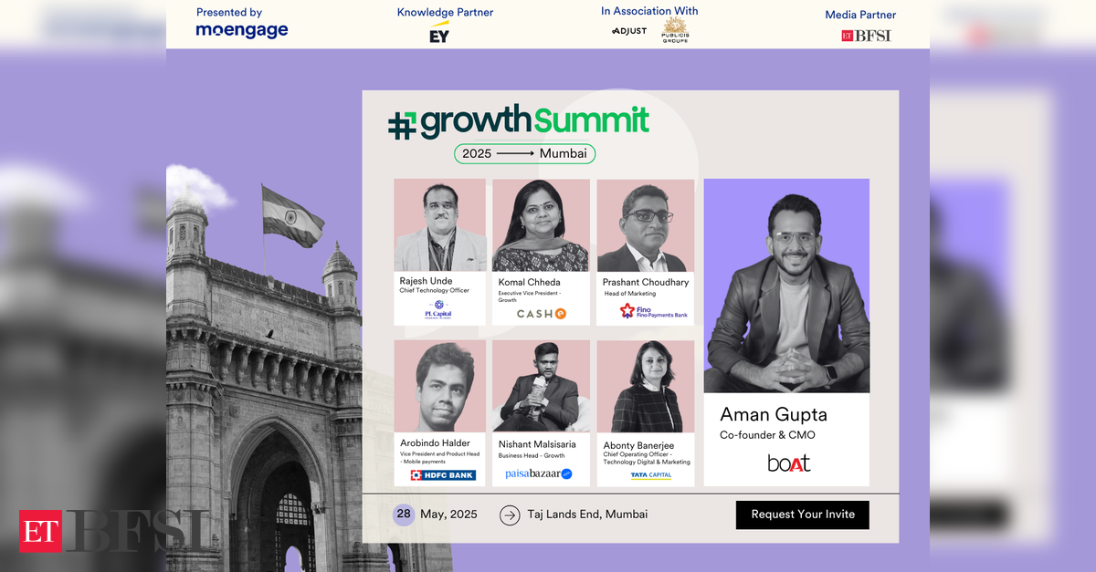Click the ET BFSI Media Partner logo
1096x572 pixels.
pos(866,36)
